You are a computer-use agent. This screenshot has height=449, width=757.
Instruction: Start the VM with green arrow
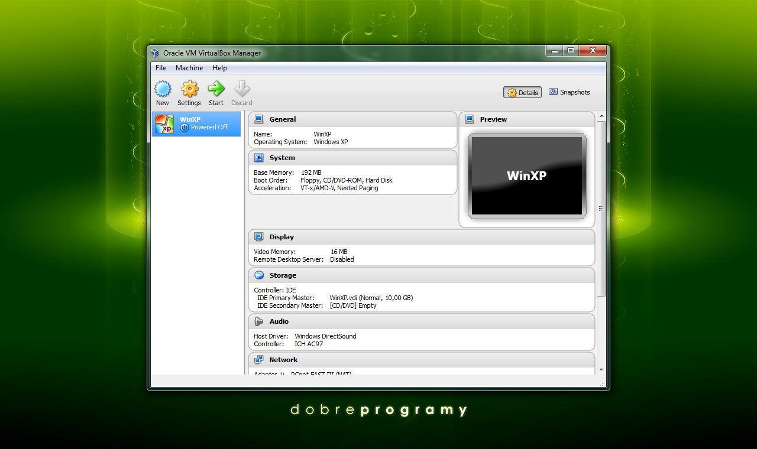point(216,89)
